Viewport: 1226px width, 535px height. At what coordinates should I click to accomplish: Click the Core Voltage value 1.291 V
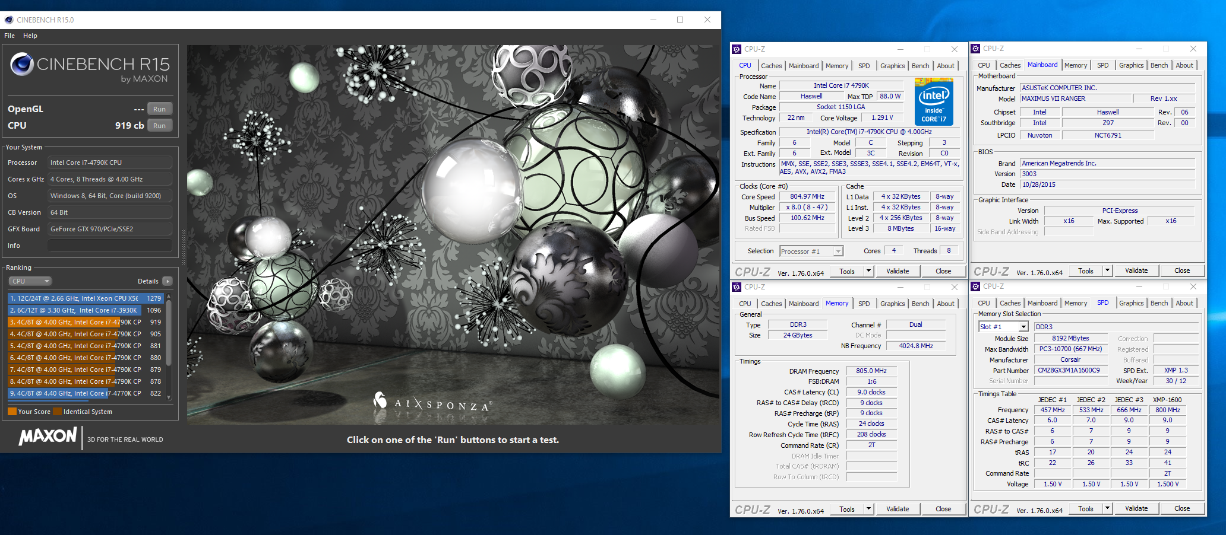coord(882,118)
